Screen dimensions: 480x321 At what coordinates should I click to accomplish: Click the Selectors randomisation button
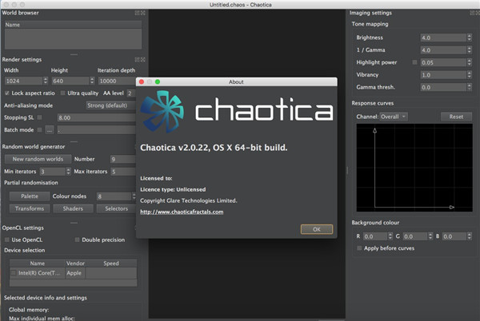(116, 208)
